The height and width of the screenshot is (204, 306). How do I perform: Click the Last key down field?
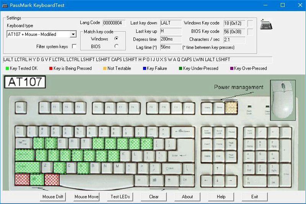[x=171, y=23]
